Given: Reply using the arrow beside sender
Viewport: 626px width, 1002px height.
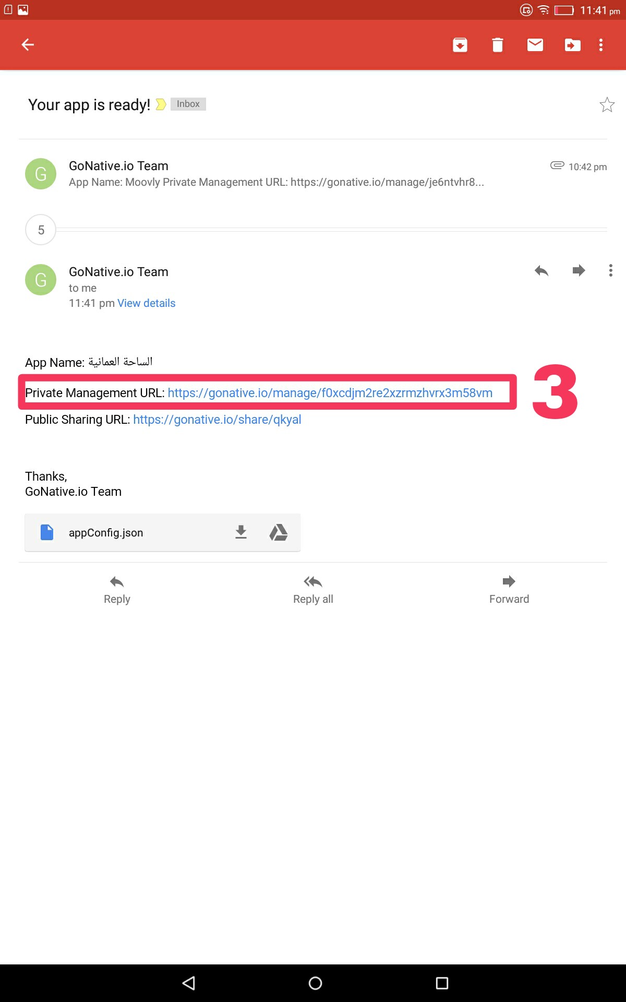Looking at the screenshot, I should pos(541,270).
